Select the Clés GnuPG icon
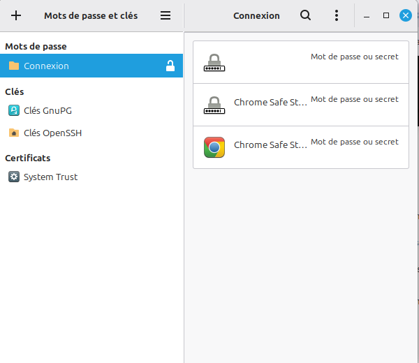This screenshot has width=419, height=363. click(x=14, y=110)
